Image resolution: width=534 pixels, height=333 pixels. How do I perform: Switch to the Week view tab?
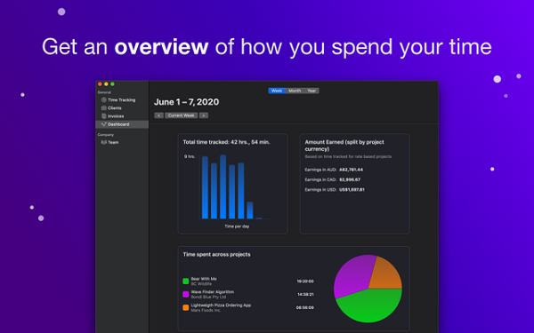pos(277,91)
